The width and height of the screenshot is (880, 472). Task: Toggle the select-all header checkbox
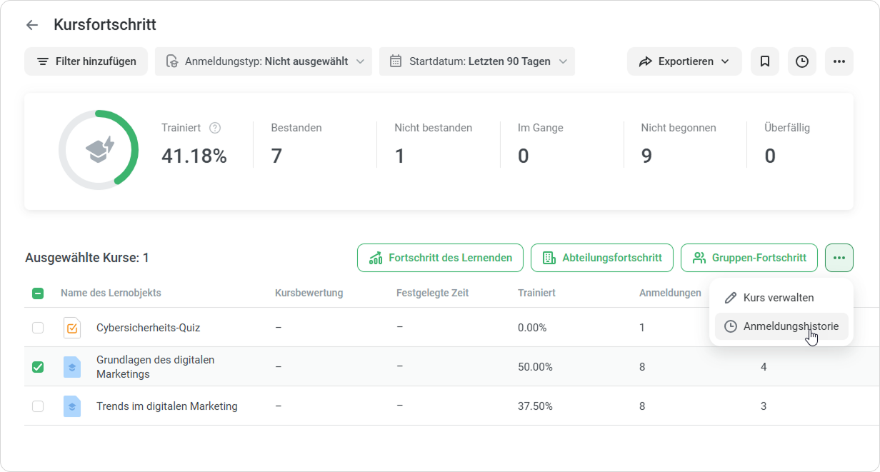pos(38,293)
